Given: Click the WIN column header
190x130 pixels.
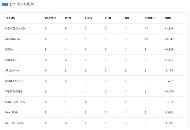Looking at the screenshot, I should tap(68, 18).
